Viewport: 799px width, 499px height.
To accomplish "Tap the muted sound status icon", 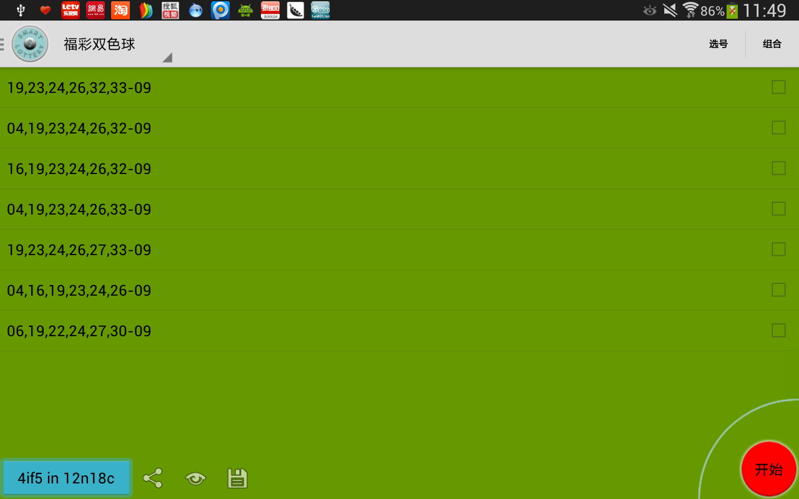I will [x=670, y=10].
